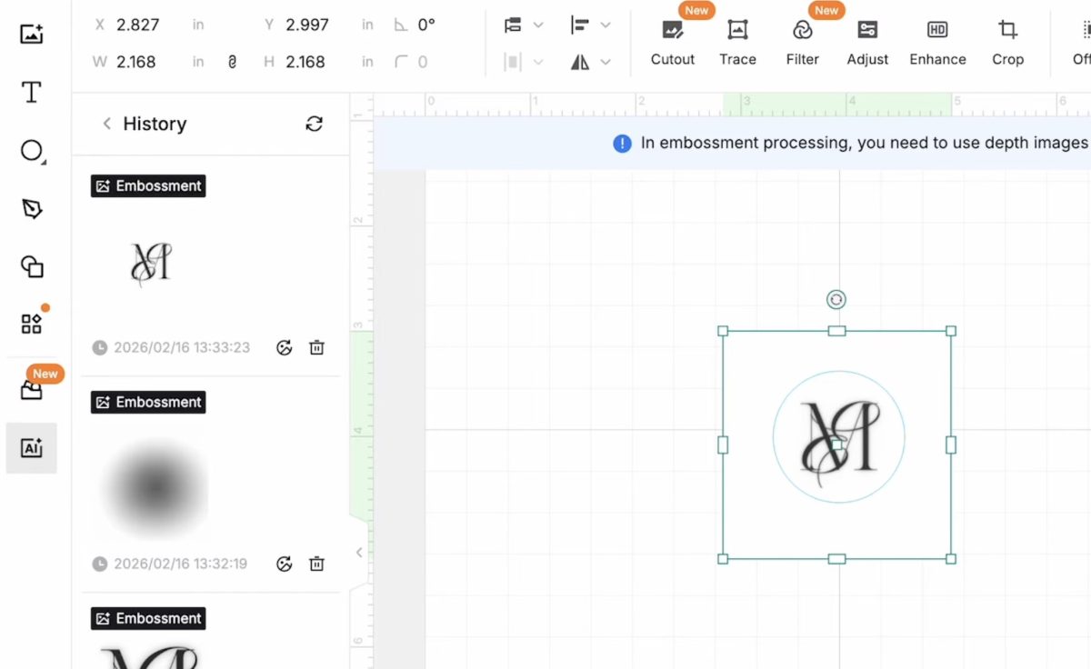This screenshot has width=1091, height=669.
Task: Open the New materials library icon
Action: 32,389
